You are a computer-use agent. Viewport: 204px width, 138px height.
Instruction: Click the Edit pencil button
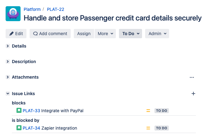pos(16,34)
